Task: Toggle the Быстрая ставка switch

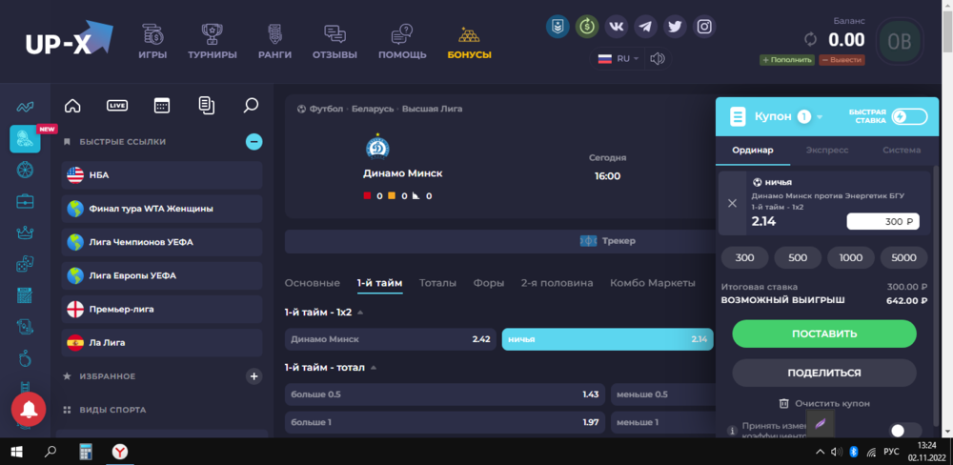Action: [909, 116]
